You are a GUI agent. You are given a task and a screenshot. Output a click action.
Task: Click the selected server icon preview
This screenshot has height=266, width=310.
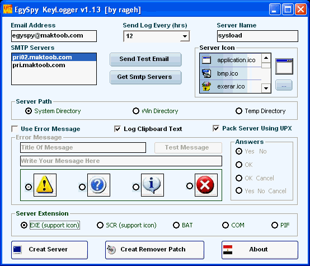[x=284, y=66]
